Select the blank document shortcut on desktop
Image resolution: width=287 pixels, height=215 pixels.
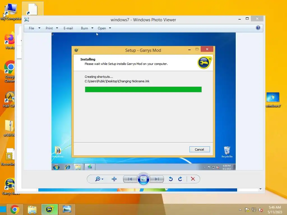pyautogui.click(x=33, y=9)
